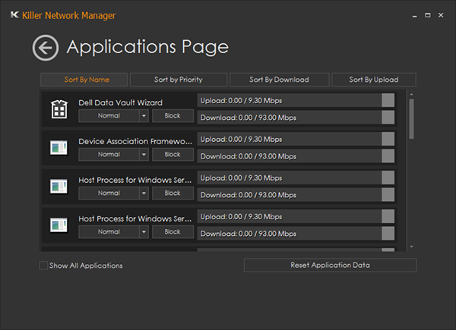This screenshot has height=330, width=456.
Task: Enable Show All Applications checkbox
Action: point(43,266)
